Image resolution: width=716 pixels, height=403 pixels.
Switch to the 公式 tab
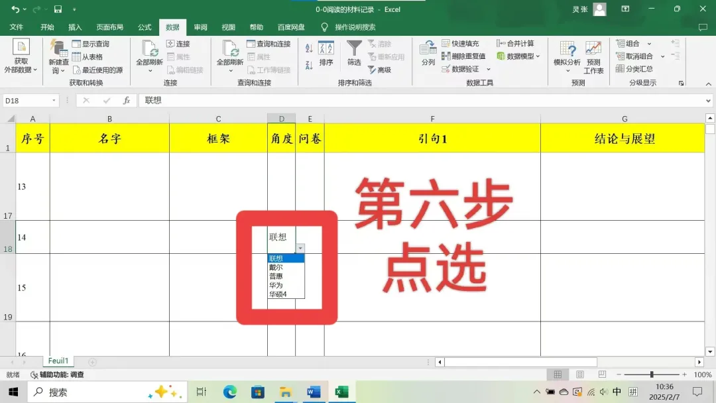coord(145,27)
